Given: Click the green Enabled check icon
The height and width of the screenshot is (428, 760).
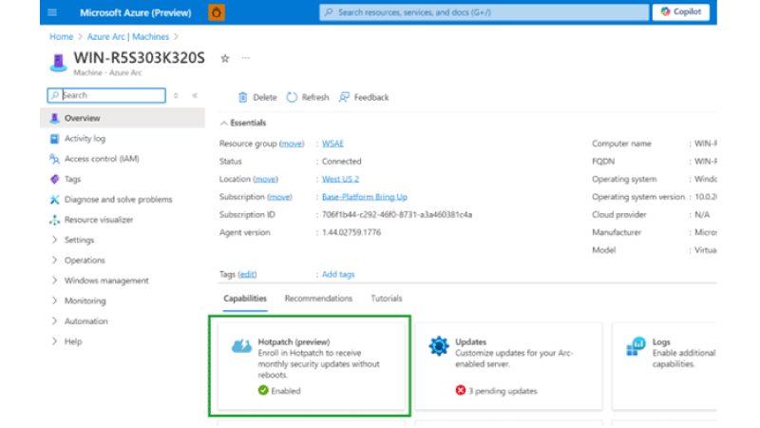Looking at the screenshot, I should 263,391.
